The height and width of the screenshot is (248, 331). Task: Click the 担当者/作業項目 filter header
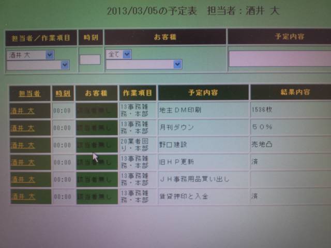[x=41, y=38]
